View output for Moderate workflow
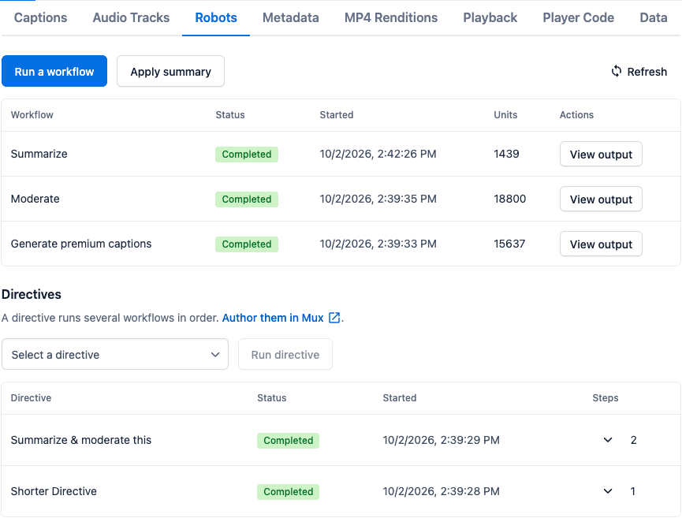The height and width of the screenshot is (518, 682). (x=601, y=199)
